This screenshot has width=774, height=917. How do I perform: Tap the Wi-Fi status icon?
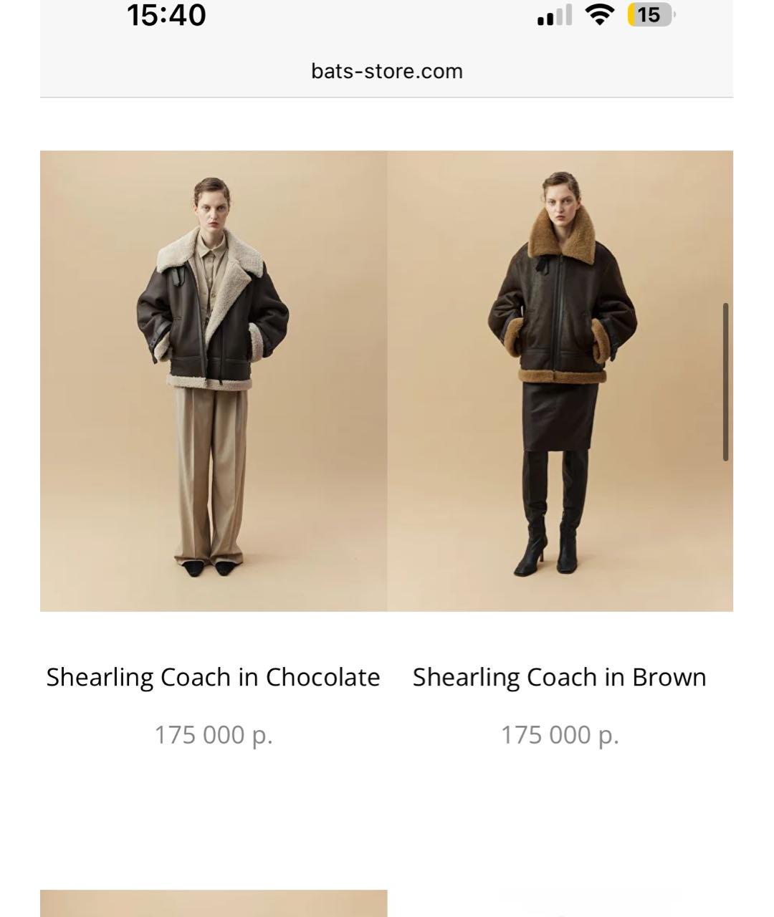[x=599, y=14]
